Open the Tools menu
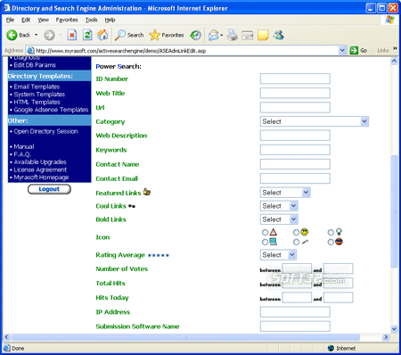 [92, 20]
